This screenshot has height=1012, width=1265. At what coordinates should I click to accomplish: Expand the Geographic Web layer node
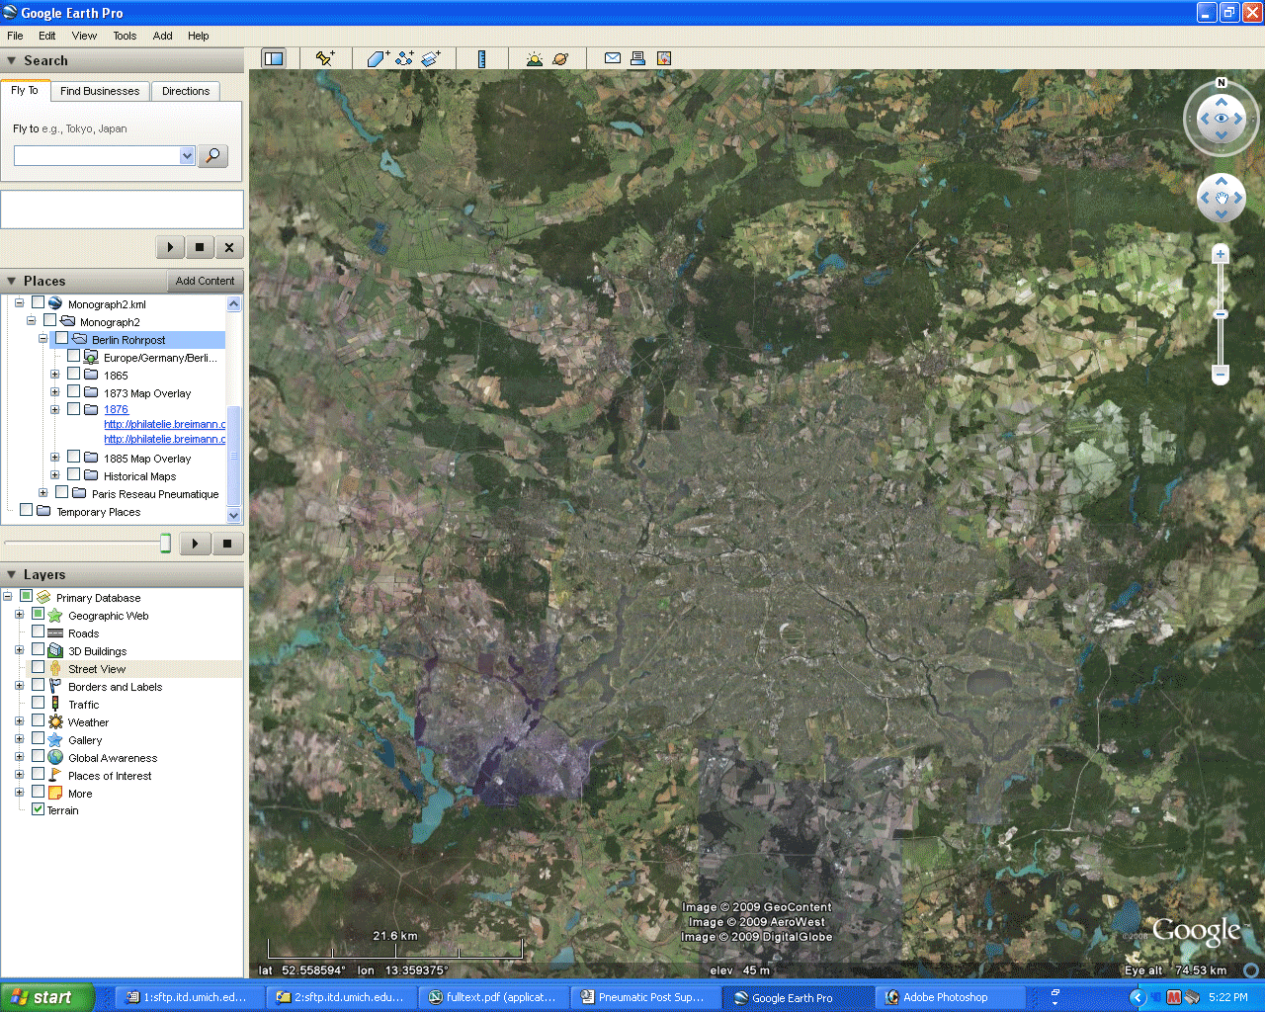point(20,615)
